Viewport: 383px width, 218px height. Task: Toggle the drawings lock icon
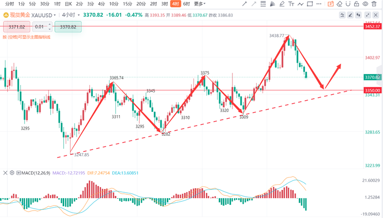pos(357,4)
